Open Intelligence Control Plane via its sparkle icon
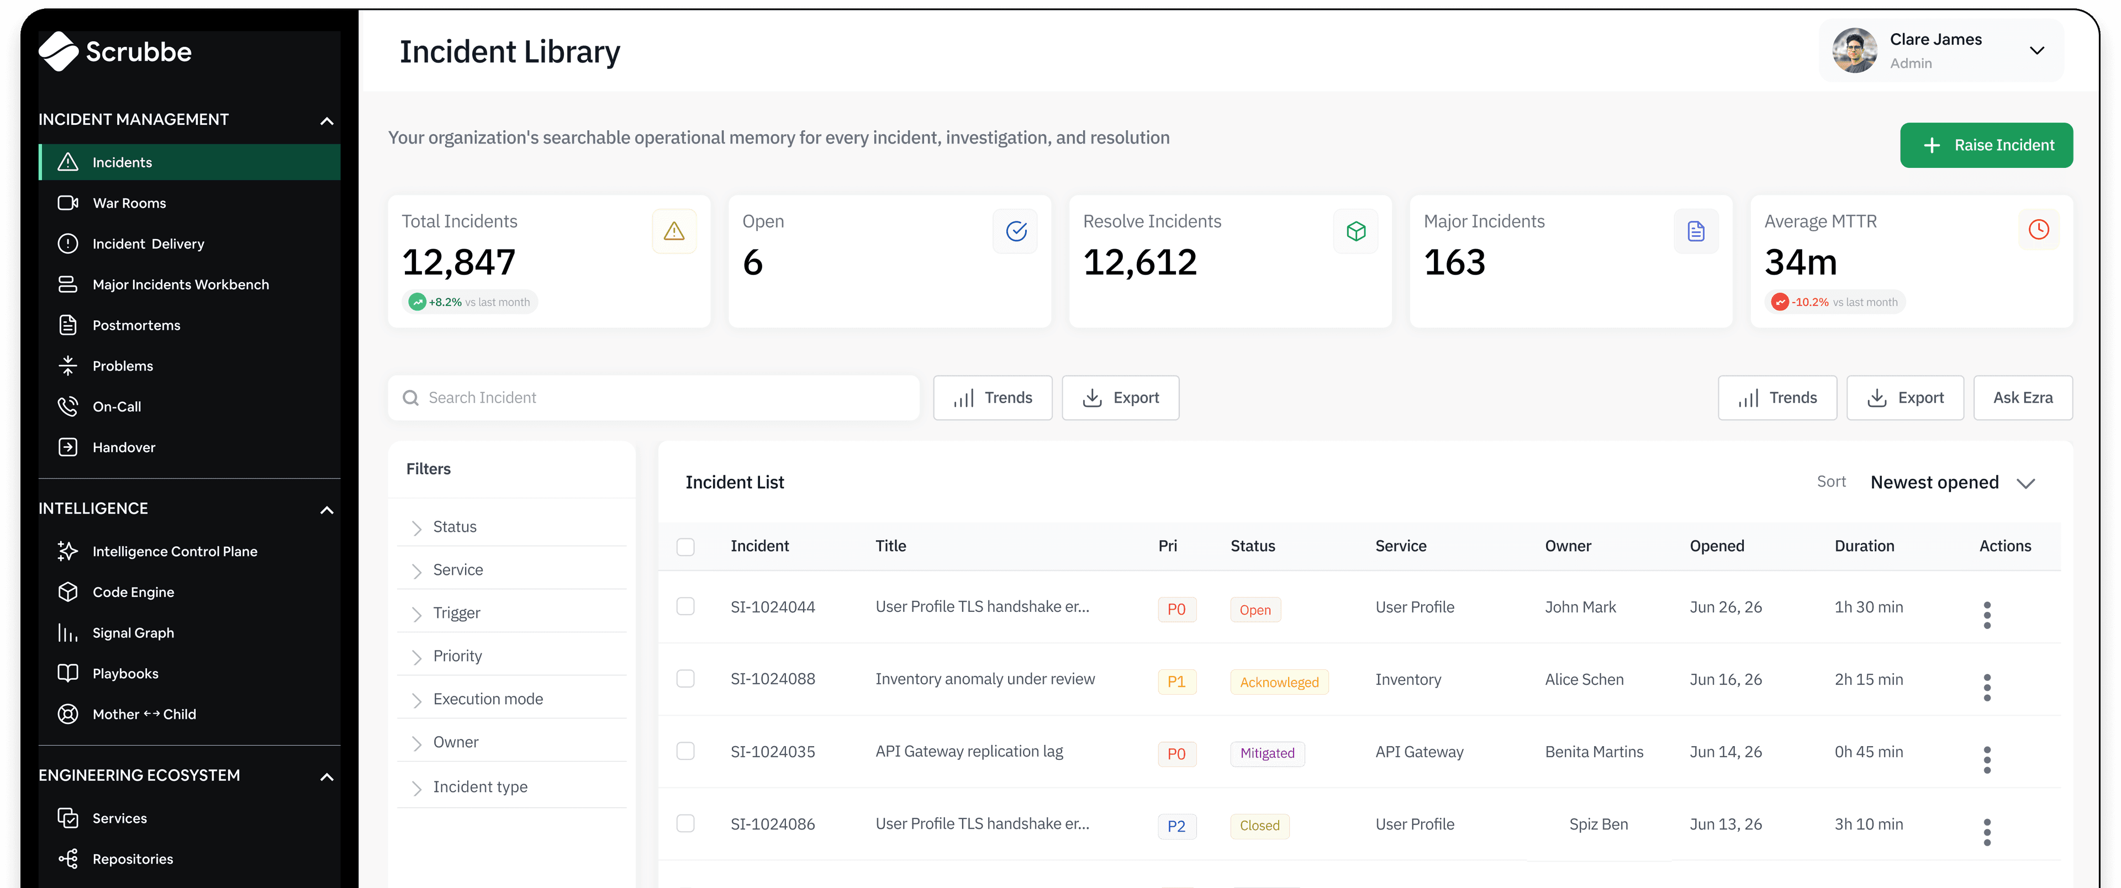The image size is (2121, 888). [68, 551]
